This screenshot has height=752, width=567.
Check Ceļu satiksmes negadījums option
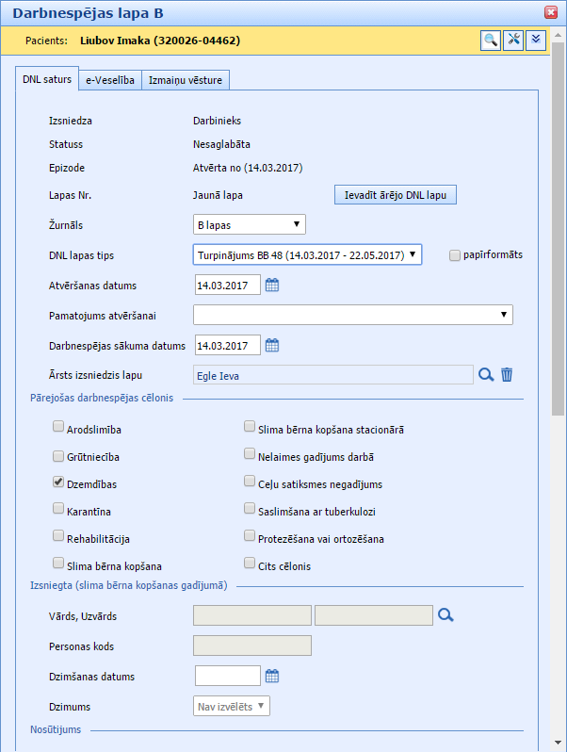(x=250, y=483)
